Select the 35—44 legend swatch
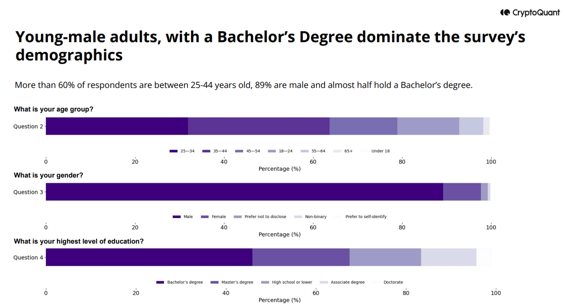 pos(206,151)
